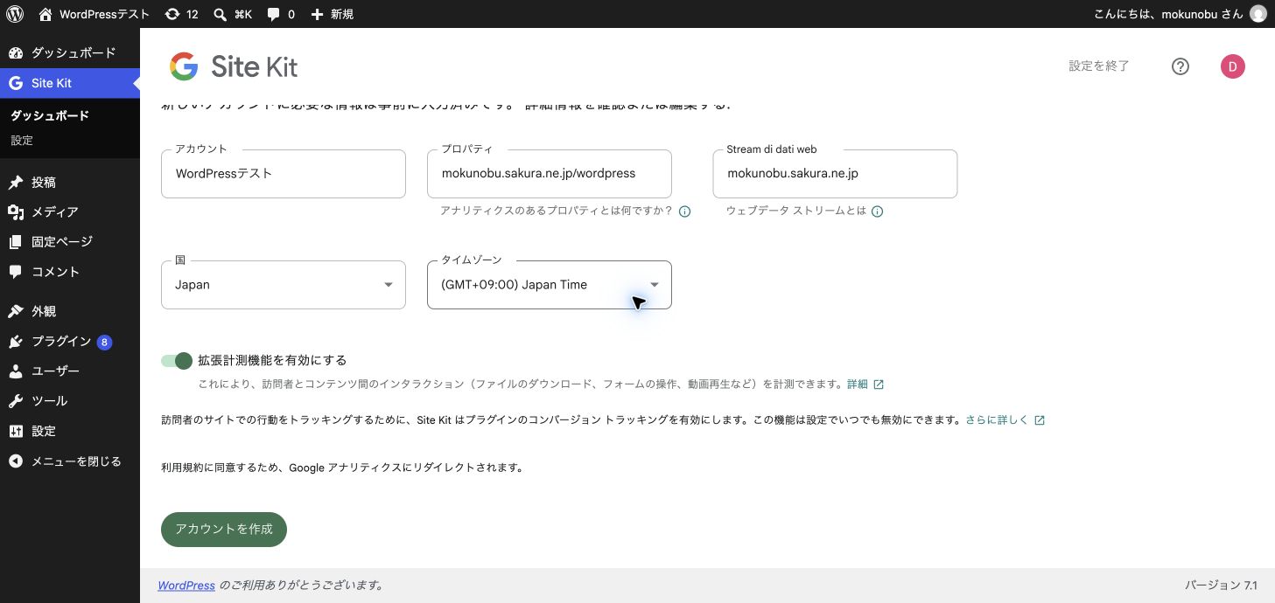Open the ⌘K command search
The height and width of the screenshot is (603, 1275).
click(x=233, y=14)
